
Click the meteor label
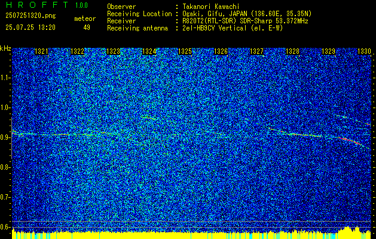tap(85, 19)
